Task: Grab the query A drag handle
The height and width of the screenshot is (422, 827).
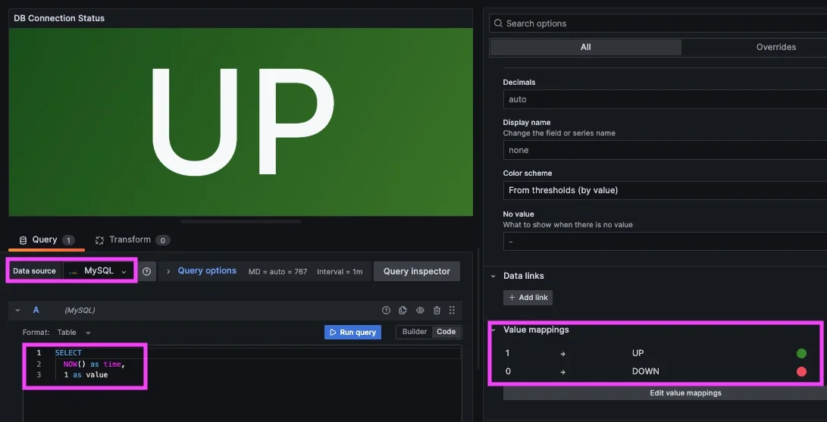Action: (452, 311)
